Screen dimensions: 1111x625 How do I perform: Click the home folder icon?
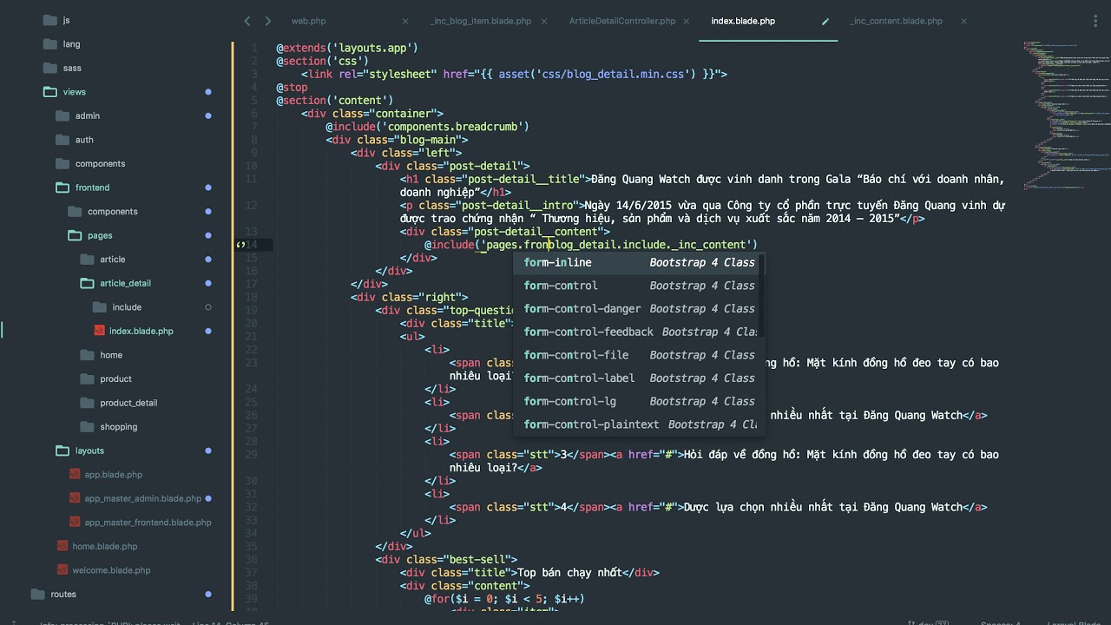[x=86, y=355]
